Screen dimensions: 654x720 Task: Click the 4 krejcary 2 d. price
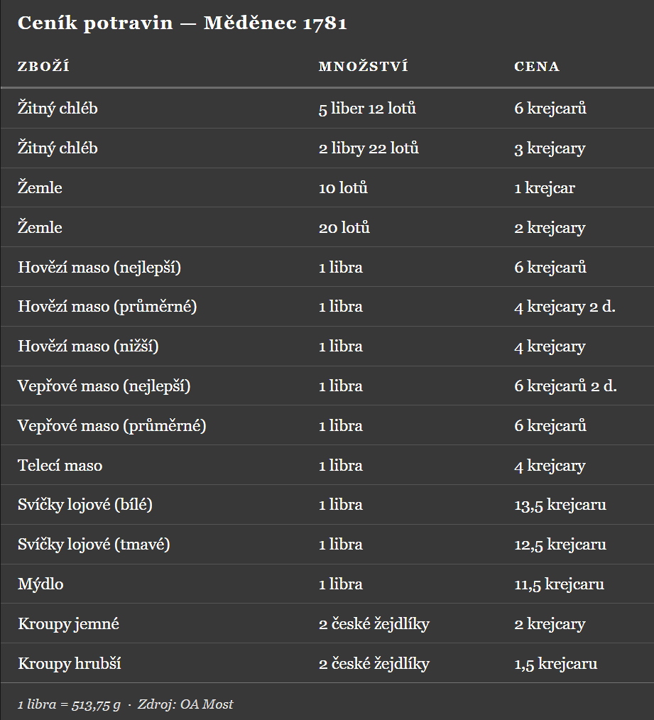(x=565, y=307)
